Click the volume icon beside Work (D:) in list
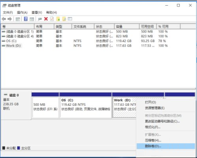This screenshot has height=158, width=197. coord(3,46)
